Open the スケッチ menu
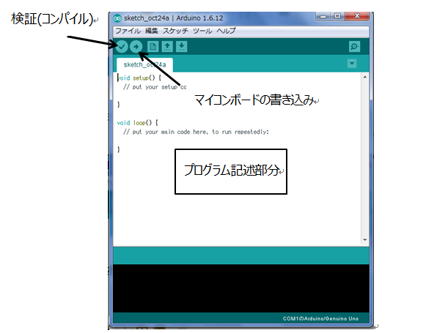Screen dimensions: 426x333 pos(175,31)
